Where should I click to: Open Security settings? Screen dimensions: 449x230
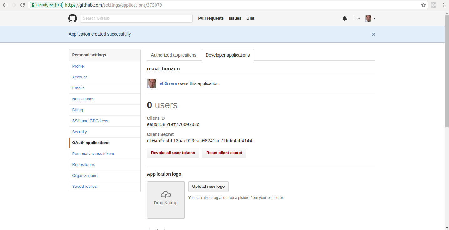pos(105,132)
